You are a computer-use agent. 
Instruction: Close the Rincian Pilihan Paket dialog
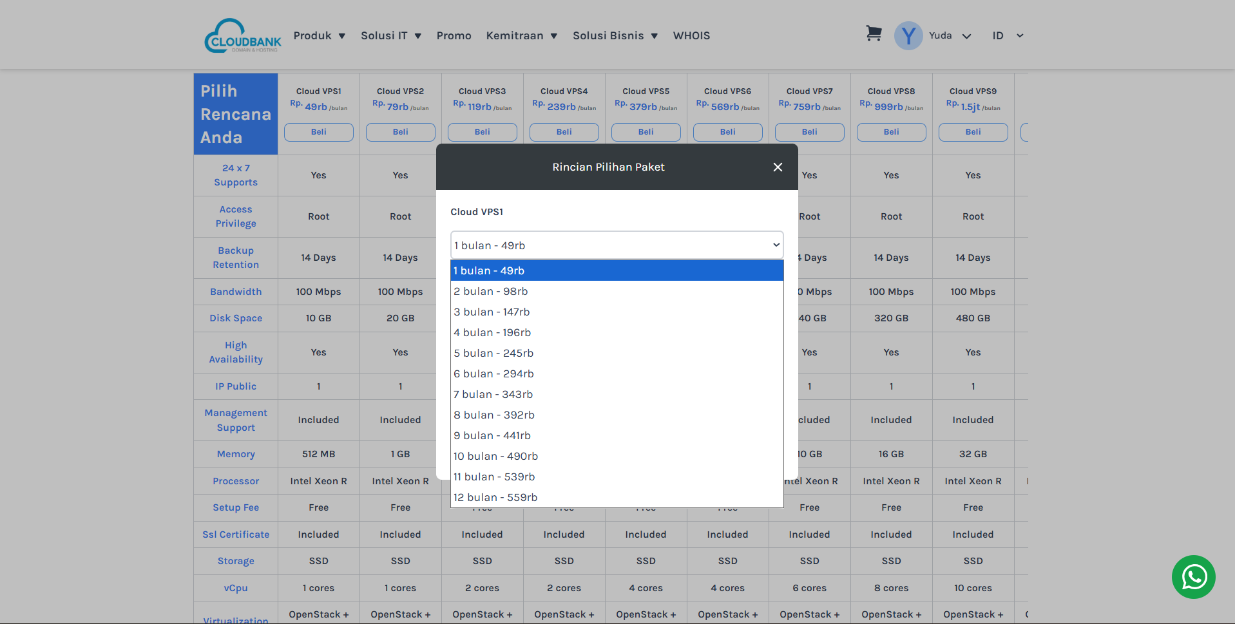(778, 167)
